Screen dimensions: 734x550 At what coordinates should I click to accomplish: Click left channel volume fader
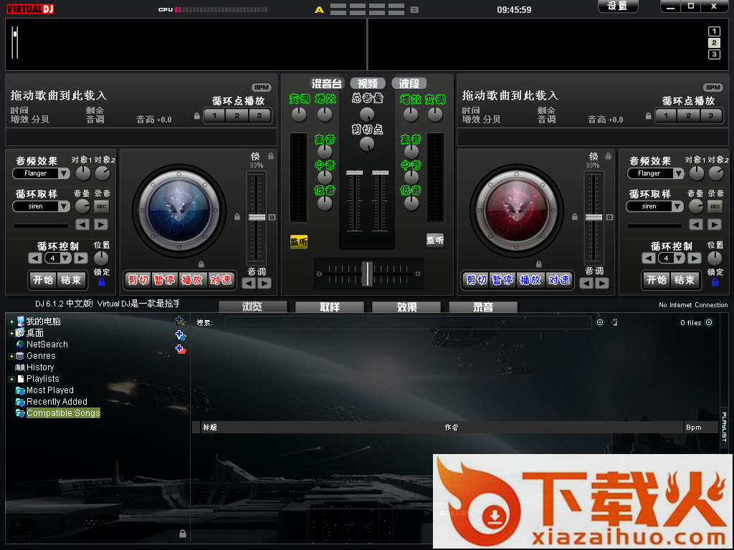coord(354,173)
